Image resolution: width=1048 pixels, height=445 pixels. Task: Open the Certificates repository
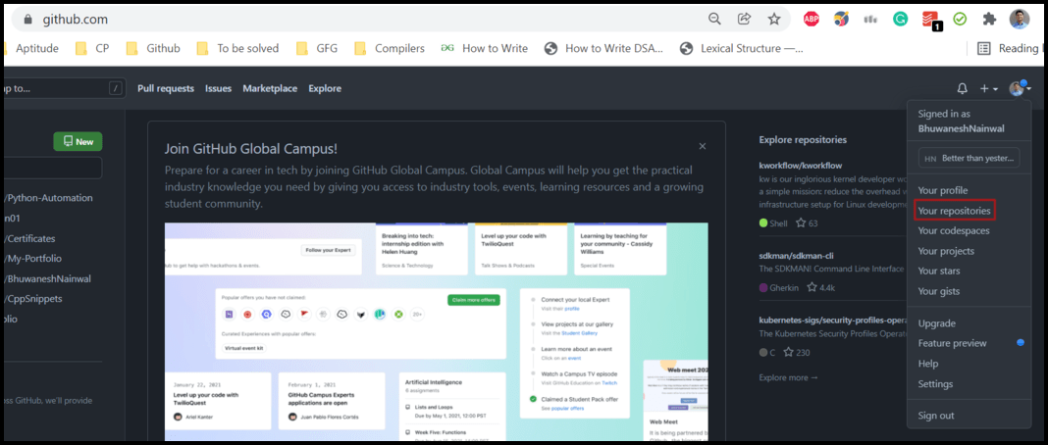pyautogui.click(x=29, y=238)
